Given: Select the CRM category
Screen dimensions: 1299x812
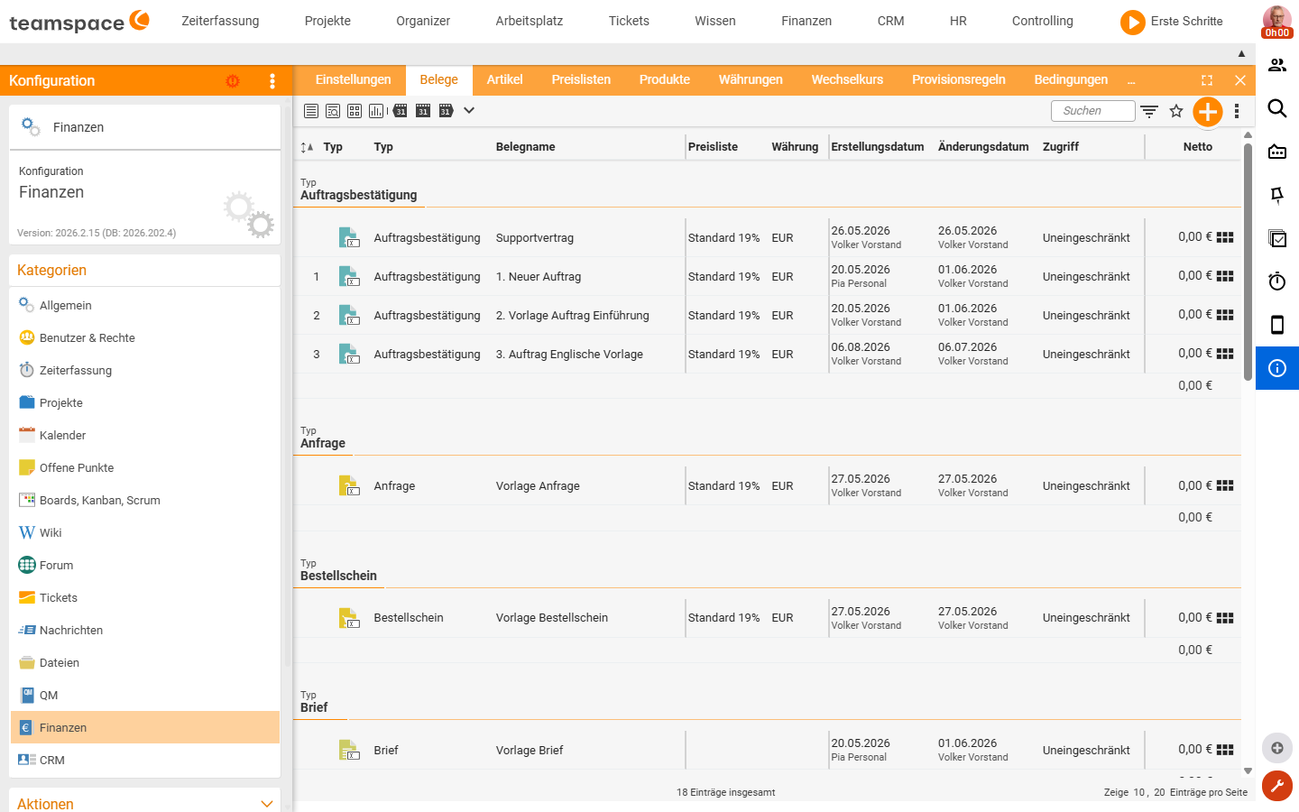Looking at the screenshot, I should coord(145,761).
